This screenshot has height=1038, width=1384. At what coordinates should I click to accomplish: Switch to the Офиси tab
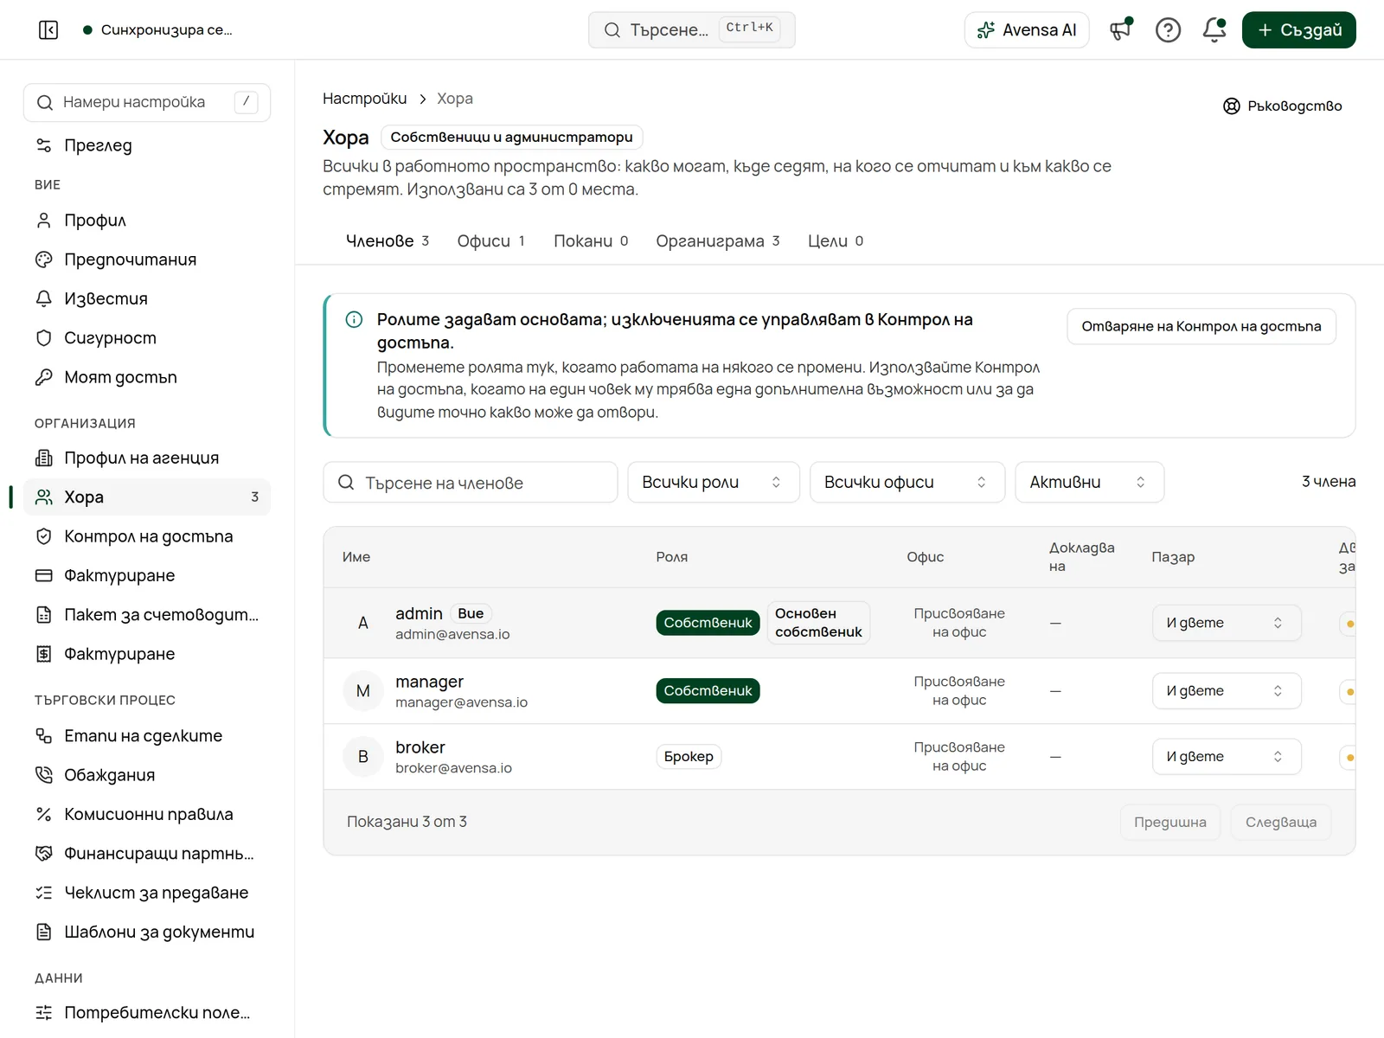coord(490,240)
